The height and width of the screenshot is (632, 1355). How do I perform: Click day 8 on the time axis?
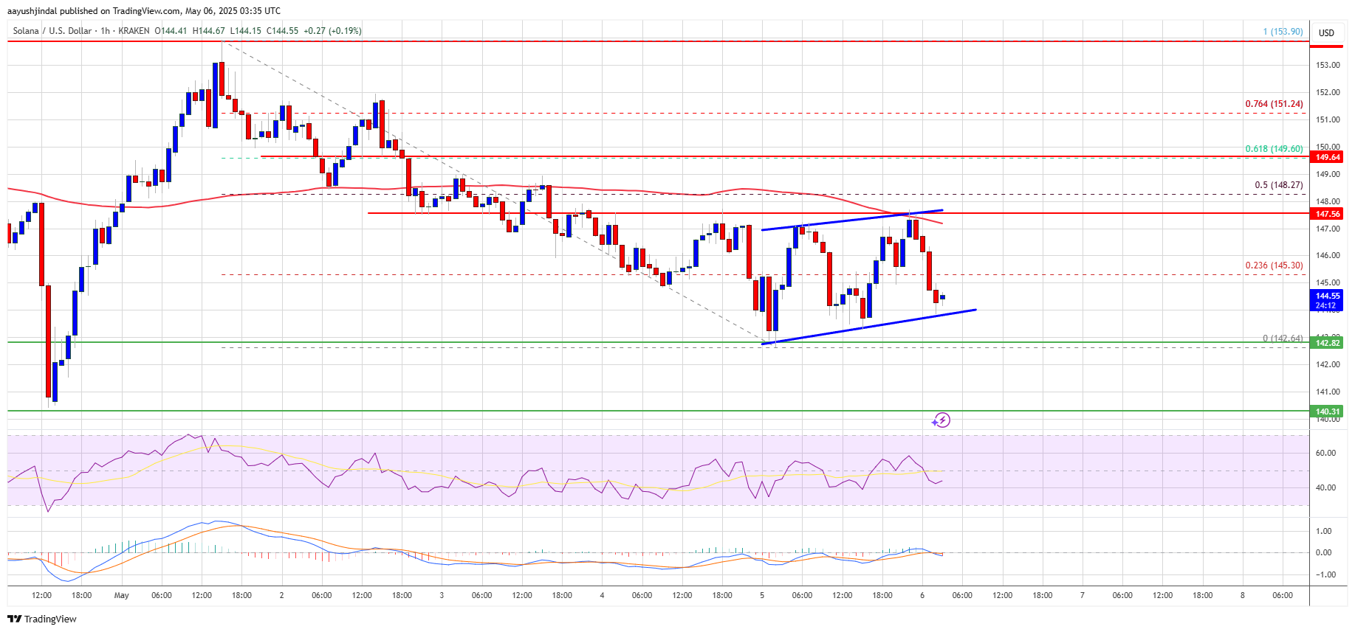click(1243, 595)
